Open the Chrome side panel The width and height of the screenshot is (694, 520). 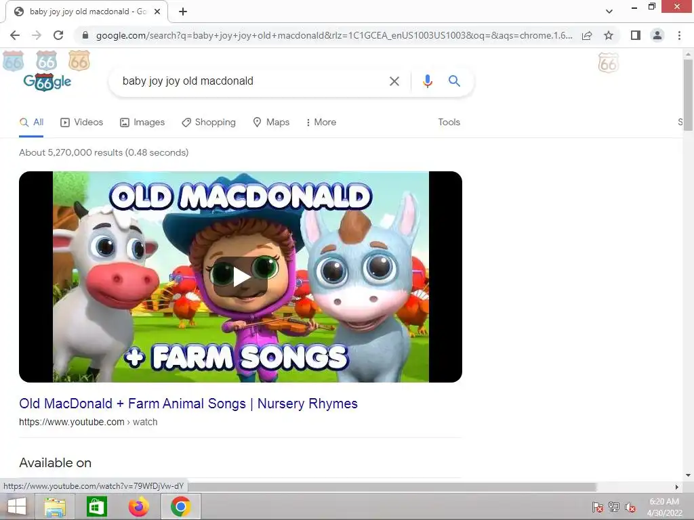tap(636, 35)
